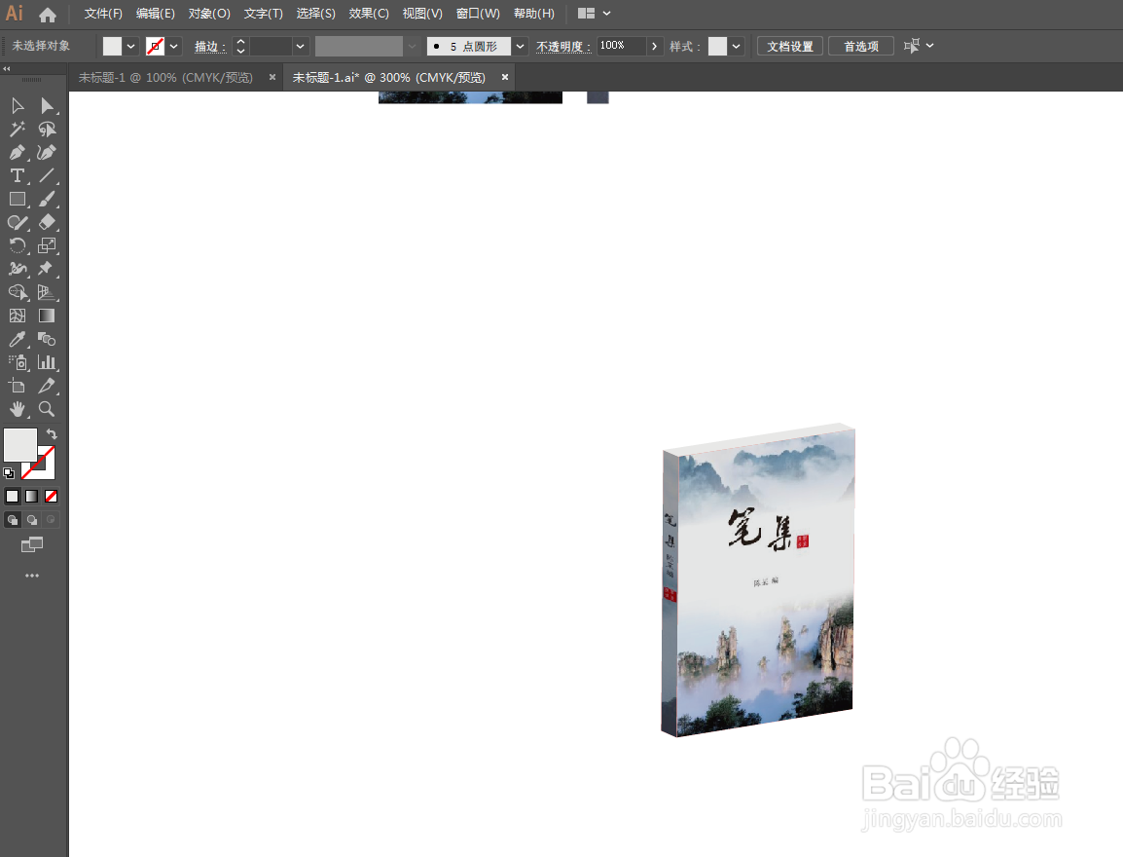Open the 帮助(H) menu
1123x857 pixels.
tap(533, 14)
